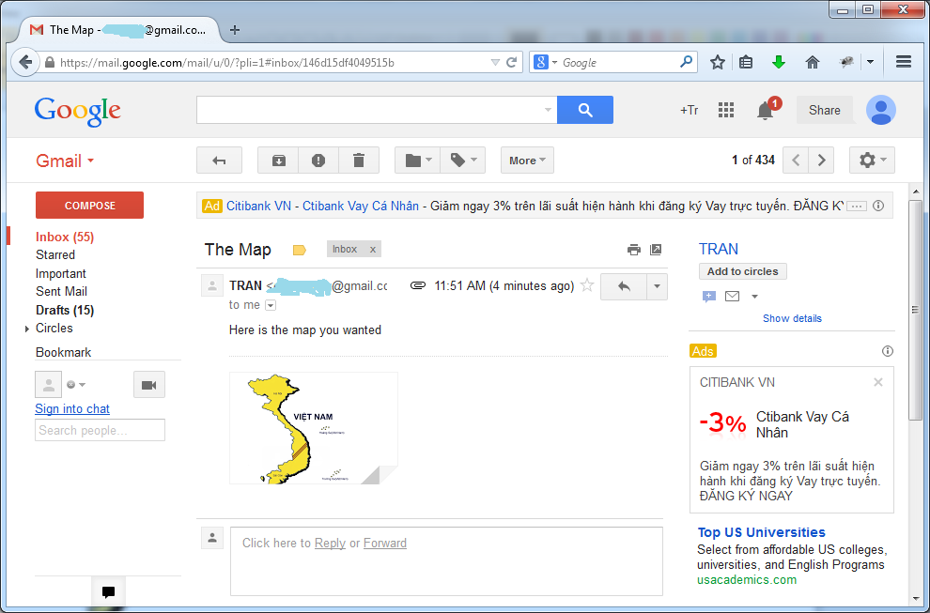
Task: Delete the email using the trash icon
Action: coord(359,161)
